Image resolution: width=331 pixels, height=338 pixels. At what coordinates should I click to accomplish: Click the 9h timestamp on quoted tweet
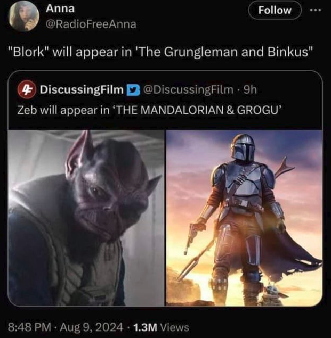pos(250,89)
